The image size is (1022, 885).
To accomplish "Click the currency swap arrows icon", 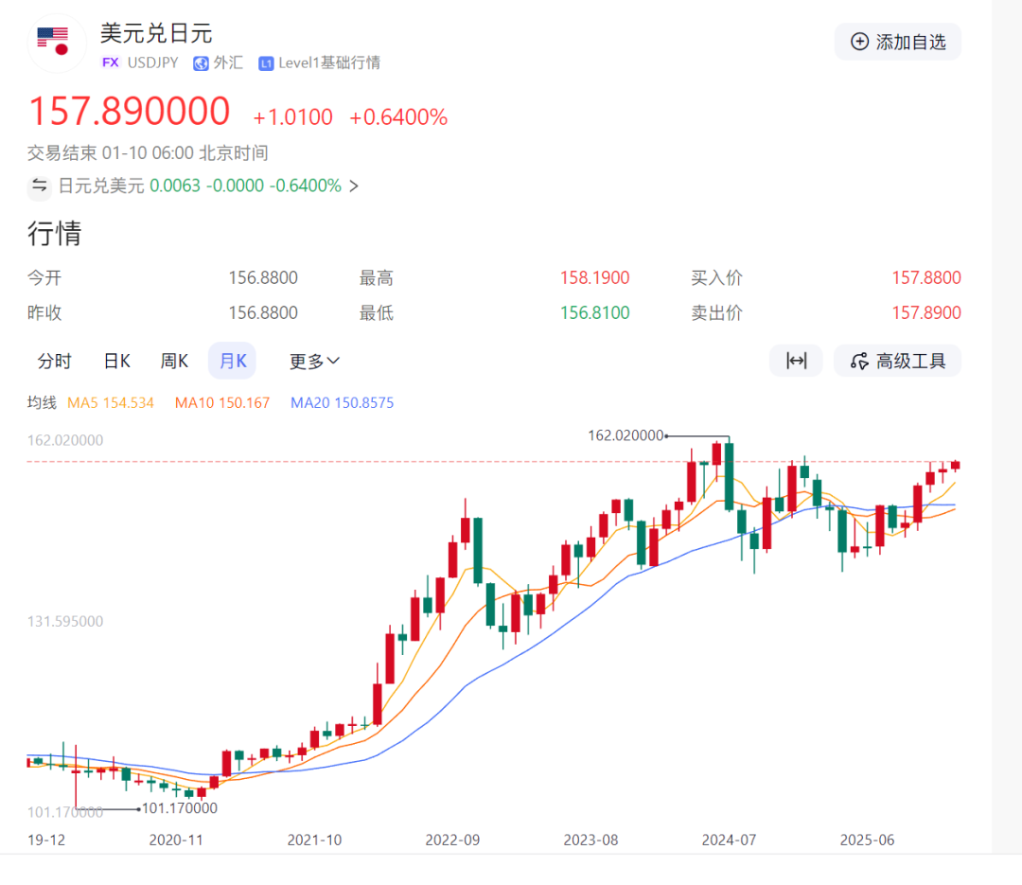I will [x=40, y=186].
